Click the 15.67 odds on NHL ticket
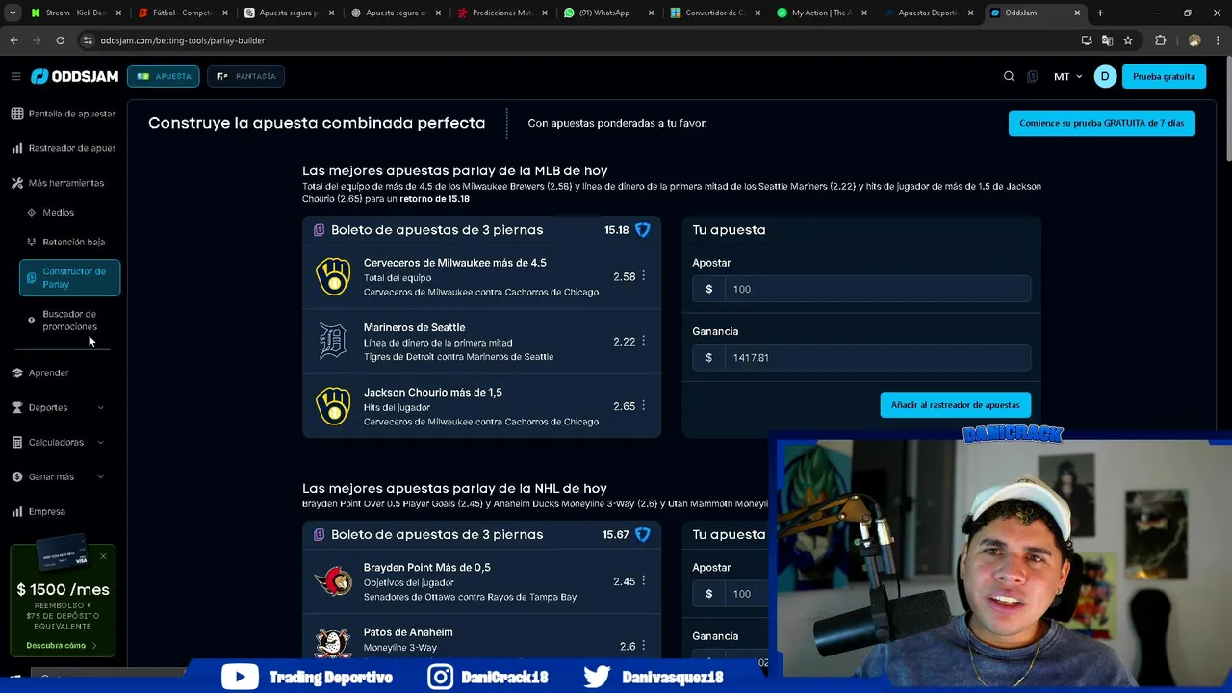Viewport: 1232px width, 693px height. [x=616, y=534]
